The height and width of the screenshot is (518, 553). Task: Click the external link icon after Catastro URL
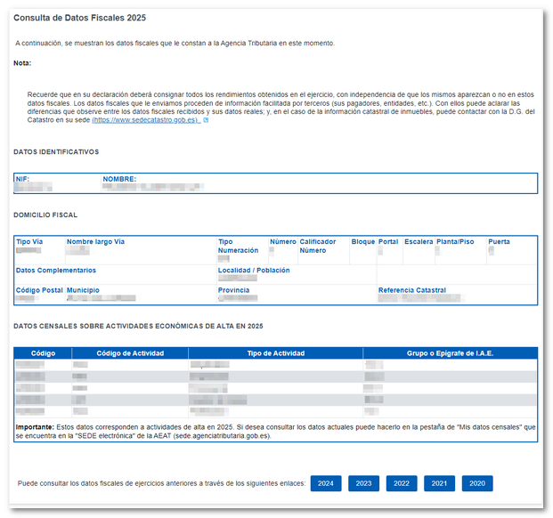click(206, 120)
